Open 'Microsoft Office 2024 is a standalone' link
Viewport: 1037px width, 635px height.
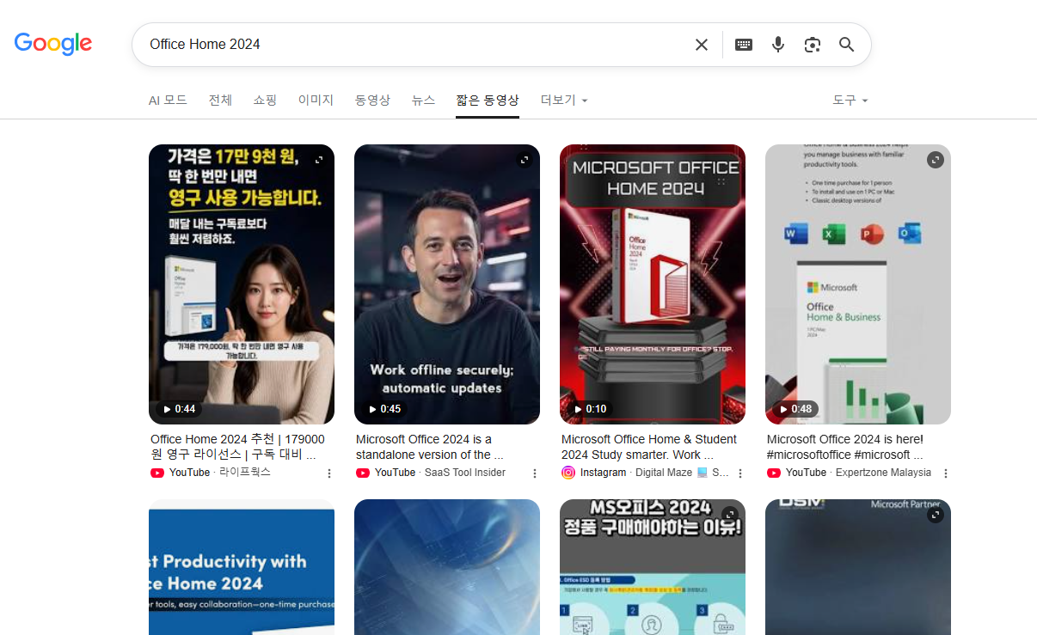click(x=430, y=447)
